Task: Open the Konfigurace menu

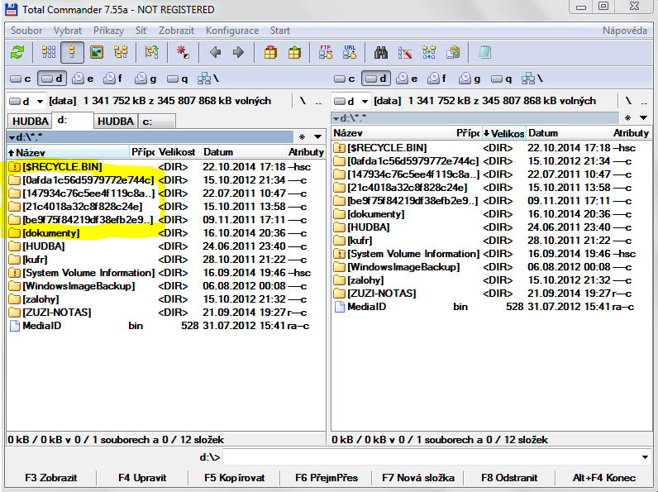Action: point(231,31)
